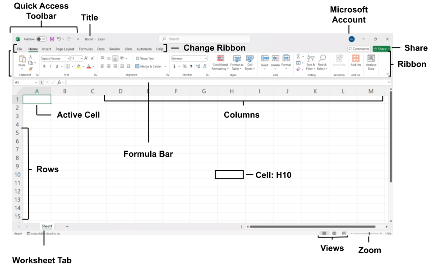Click the Save icon in the title bar

(52, 39)
